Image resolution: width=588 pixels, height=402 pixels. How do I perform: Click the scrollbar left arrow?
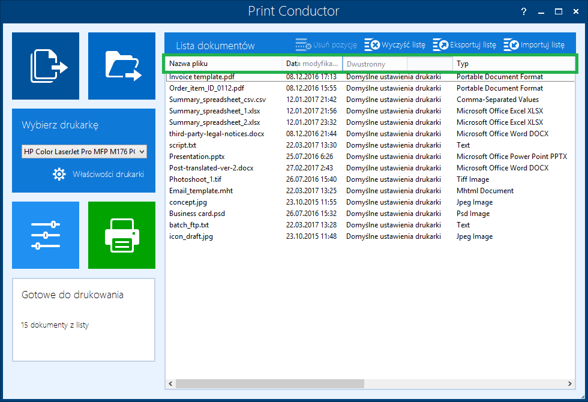pos(170,383)
